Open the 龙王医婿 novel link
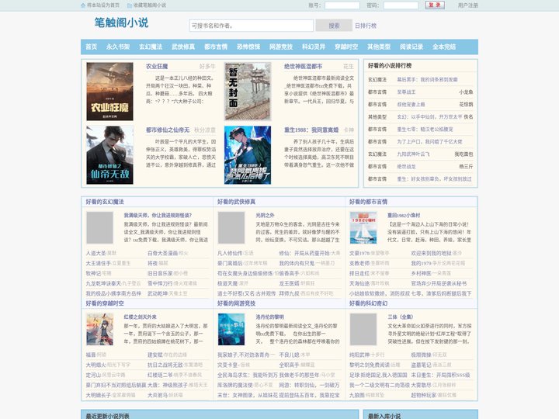The width and height of the screenshot is (559, 419). click(289, 283)
